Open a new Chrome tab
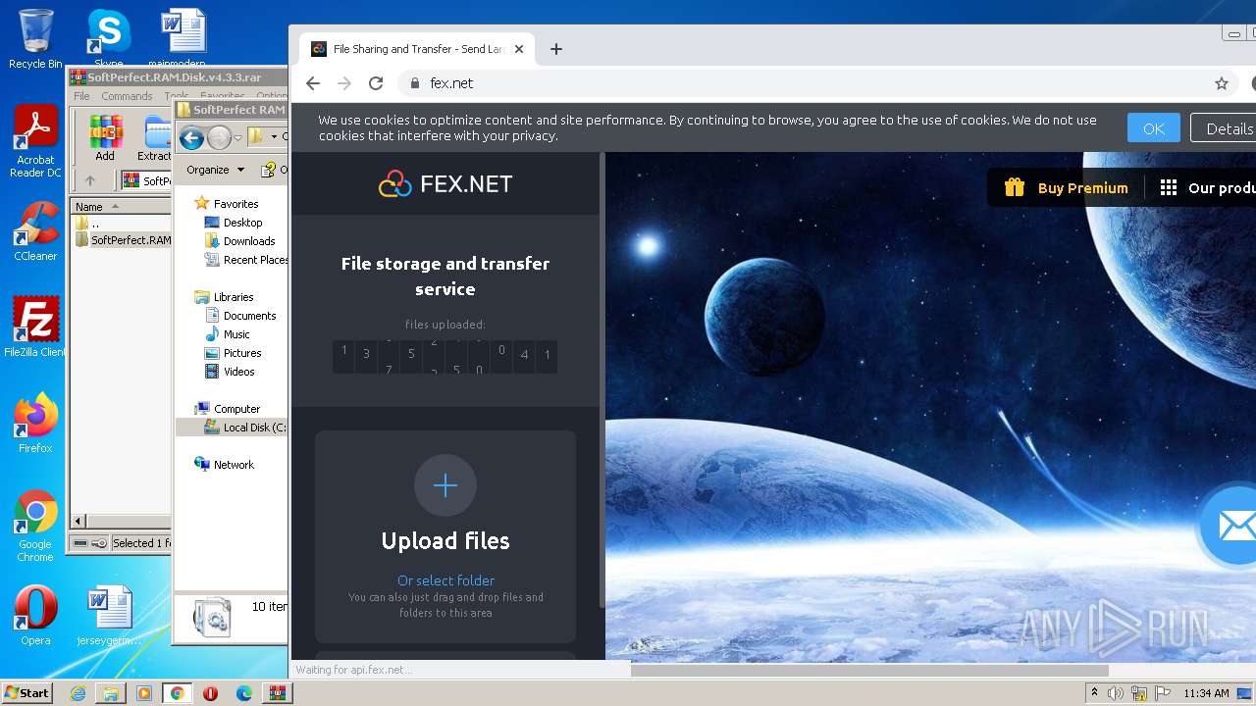1256x706 pixels. (556, 49)
